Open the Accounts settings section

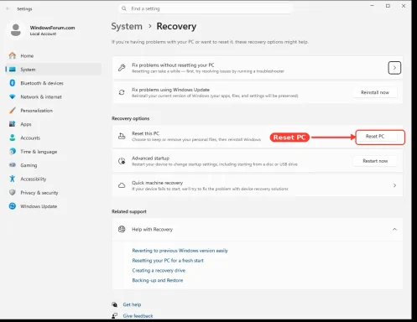coord(53,138)
